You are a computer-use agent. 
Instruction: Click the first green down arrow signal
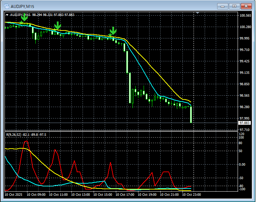24,18
